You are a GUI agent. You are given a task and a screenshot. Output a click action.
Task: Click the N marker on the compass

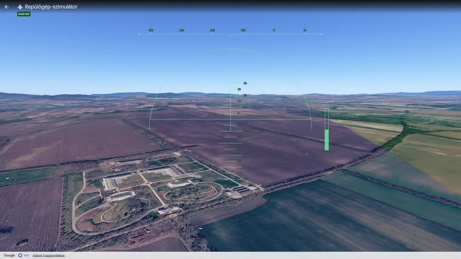click(x=274, y=30)
